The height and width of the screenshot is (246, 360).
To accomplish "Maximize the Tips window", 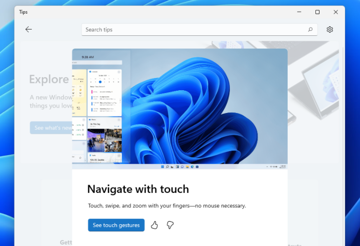I will (x=317, y=12).
